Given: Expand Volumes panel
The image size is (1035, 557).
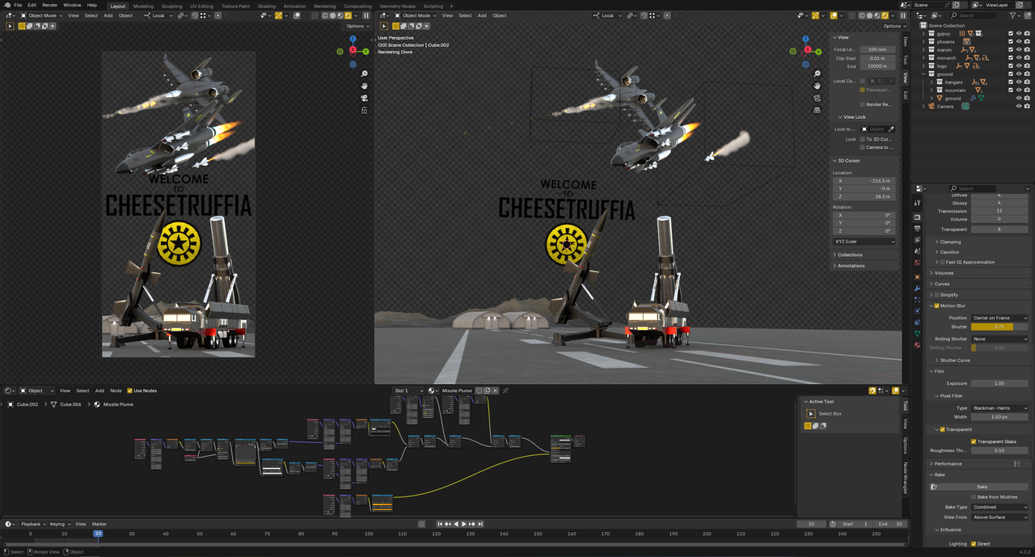Looking at the screenshot, I should (944, 273).
